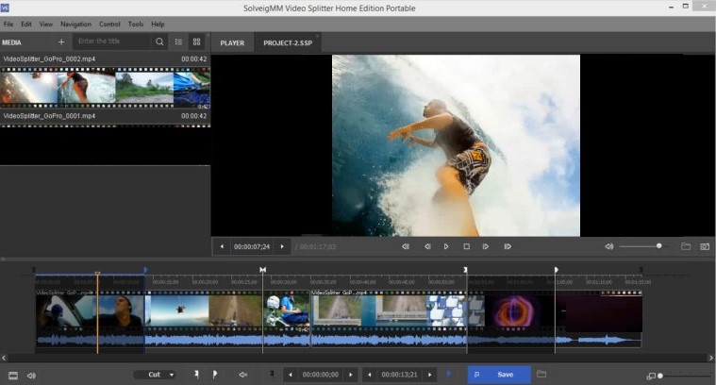
Task: Increase current time 00:00:07;24 with right arrow
Action: pos(282,246)
